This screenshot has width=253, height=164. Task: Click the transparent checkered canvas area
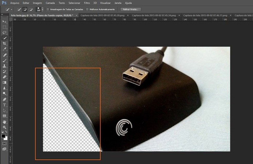63,119
